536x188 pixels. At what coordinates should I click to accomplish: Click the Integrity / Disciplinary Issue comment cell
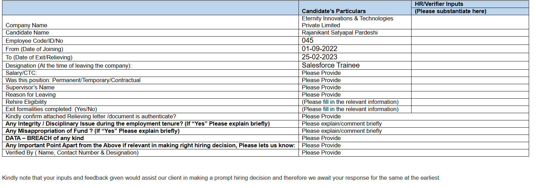coord(342,123)
